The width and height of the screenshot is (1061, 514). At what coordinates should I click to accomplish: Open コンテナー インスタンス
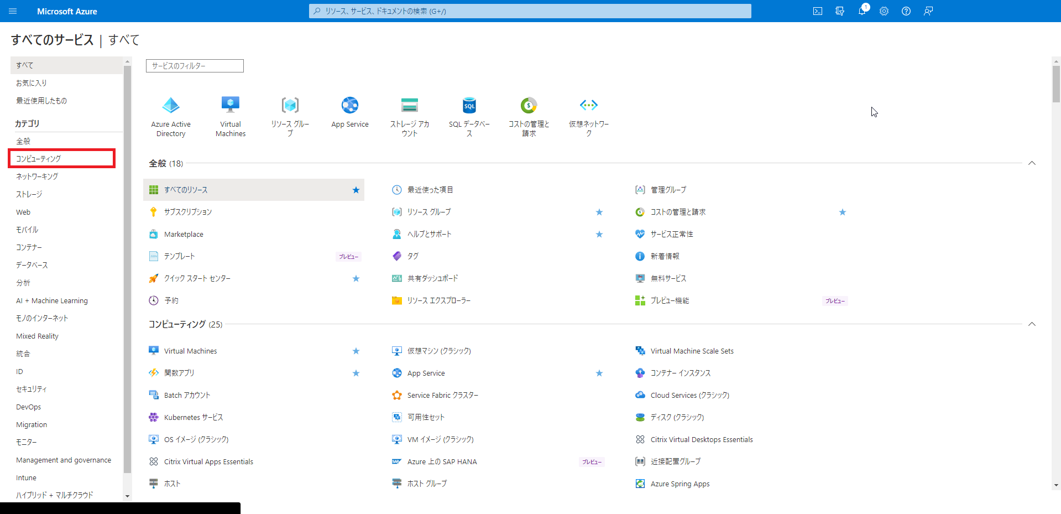pos(681,373)
